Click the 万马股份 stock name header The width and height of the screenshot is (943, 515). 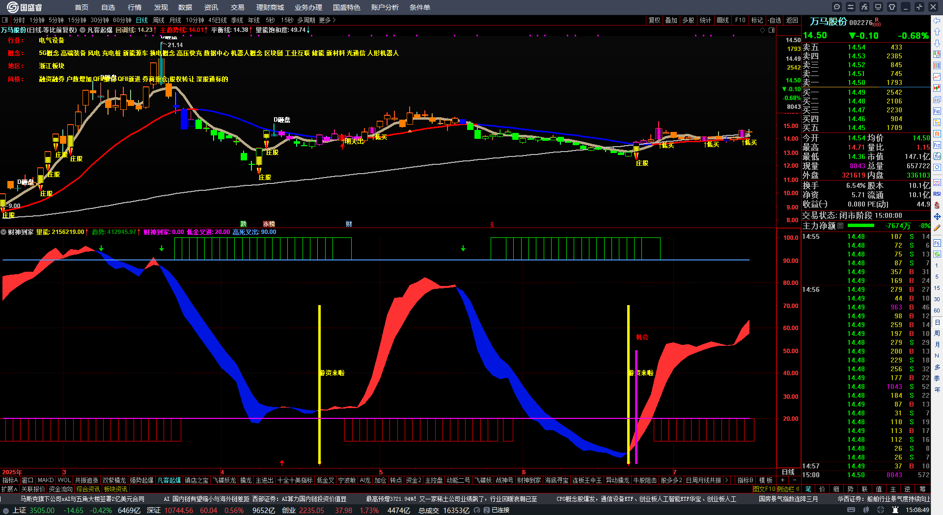828,22
